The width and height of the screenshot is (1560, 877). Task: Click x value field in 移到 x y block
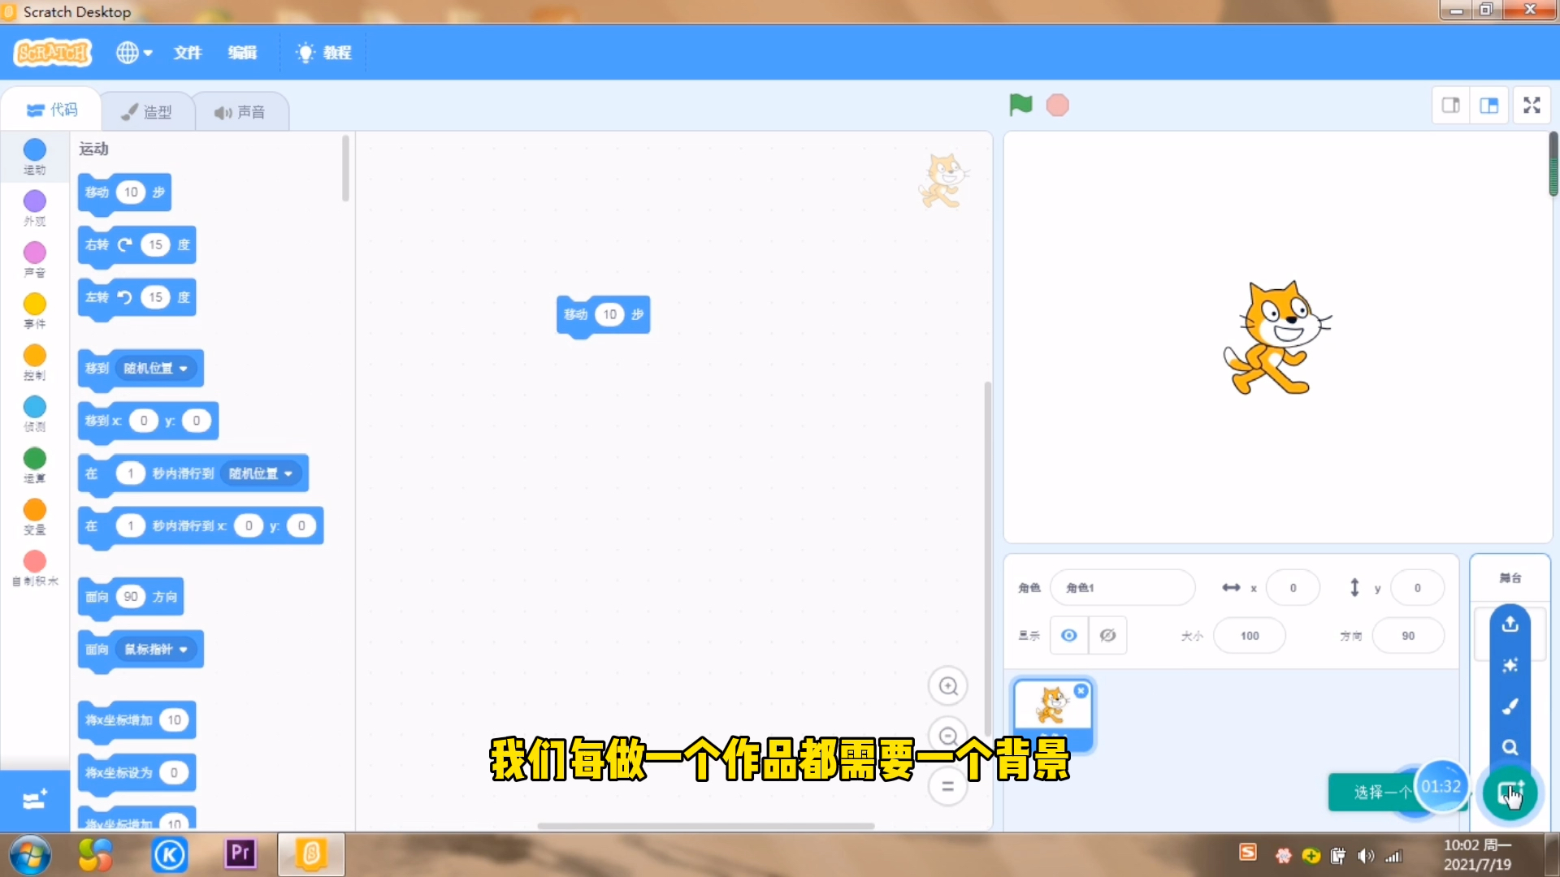coord(144,421)
